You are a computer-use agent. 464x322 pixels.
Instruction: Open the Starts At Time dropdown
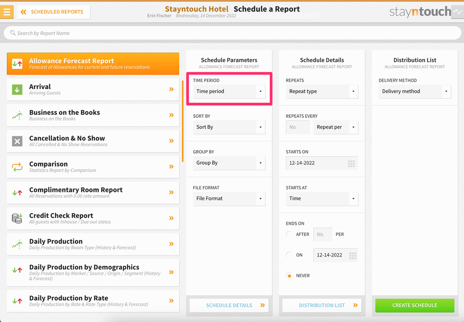pyautogui.click(x=322, y=199)
